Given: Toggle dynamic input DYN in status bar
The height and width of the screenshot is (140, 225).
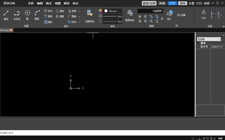Looking at the screenshot, I should click(x=220, y=138).
